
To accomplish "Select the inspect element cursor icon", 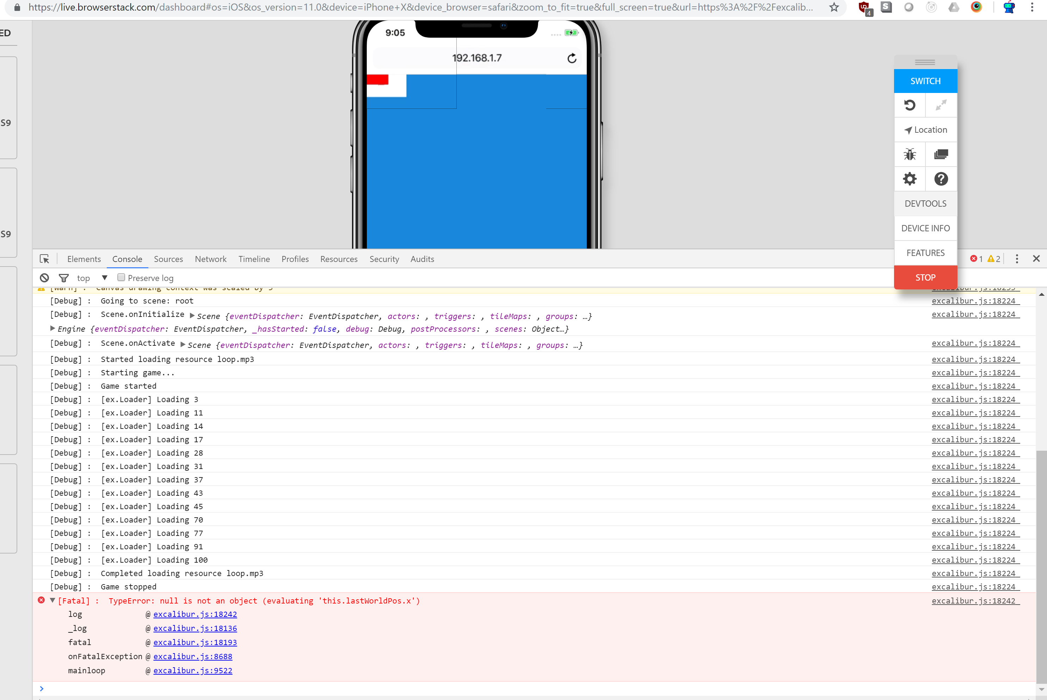I will [45, 259].
